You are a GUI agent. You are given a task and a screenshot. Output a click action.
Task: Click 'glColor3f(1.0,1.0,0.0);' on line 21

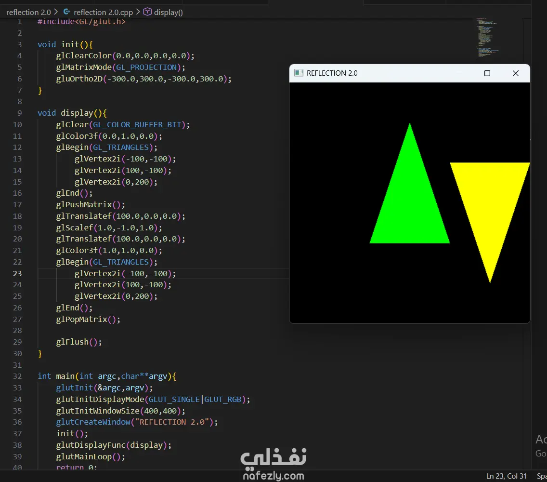point(109,251)
